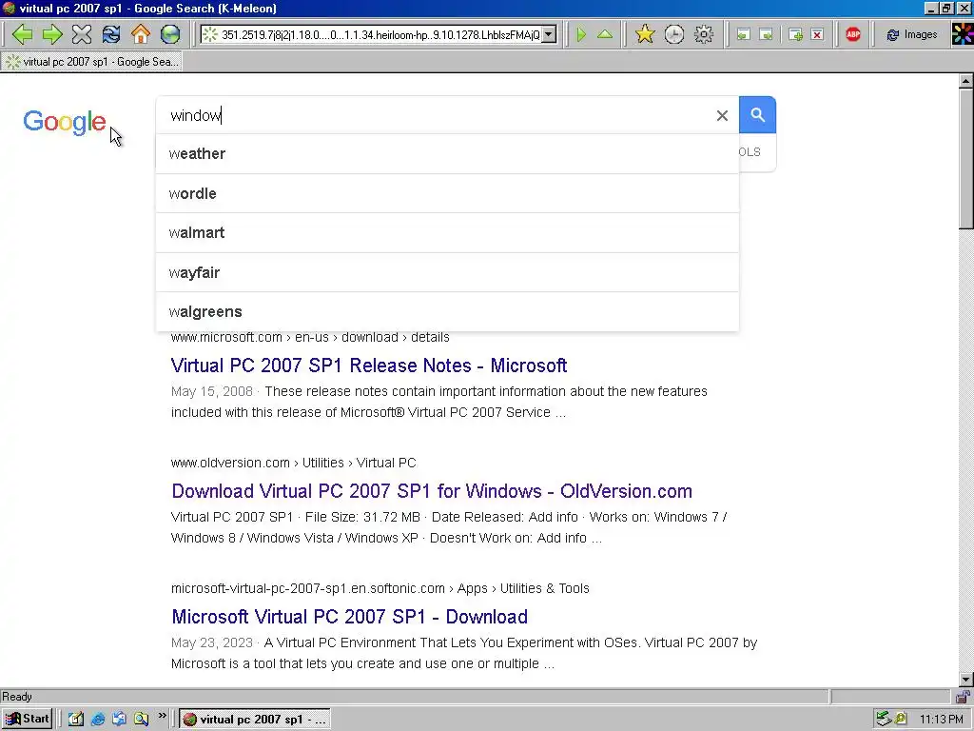This screenshot has width=974, height=731.
Task: Open the URL bar history dropdown
Action: [549, 35]
